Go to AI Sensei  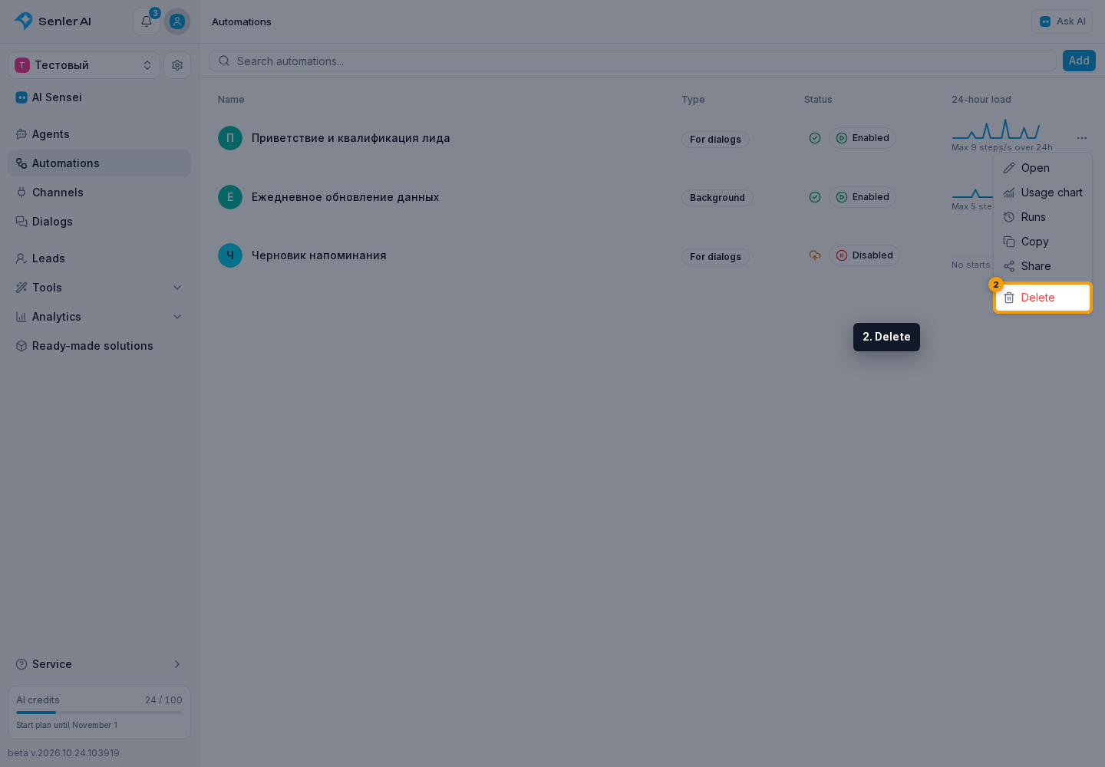click(x=100, y=97)
